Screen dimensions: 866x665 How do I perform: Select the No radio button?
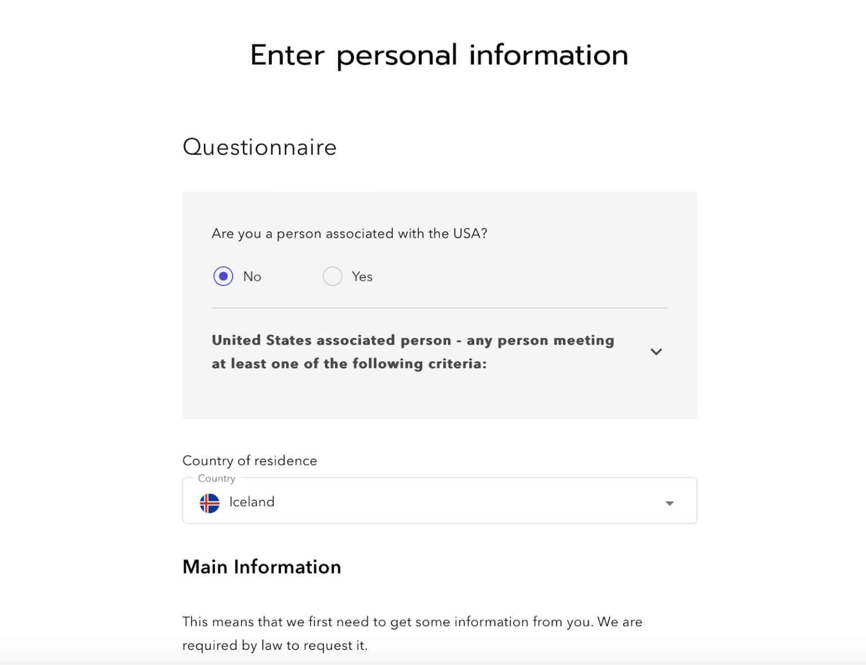(223, 276)
